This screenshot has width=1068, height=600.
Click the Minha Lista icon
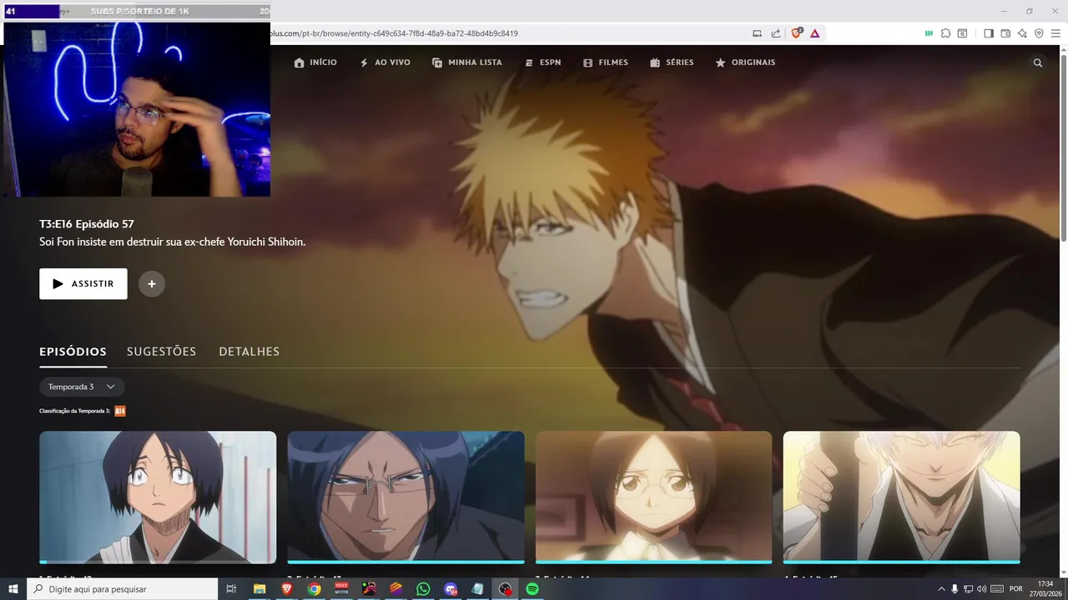point(437,62)
